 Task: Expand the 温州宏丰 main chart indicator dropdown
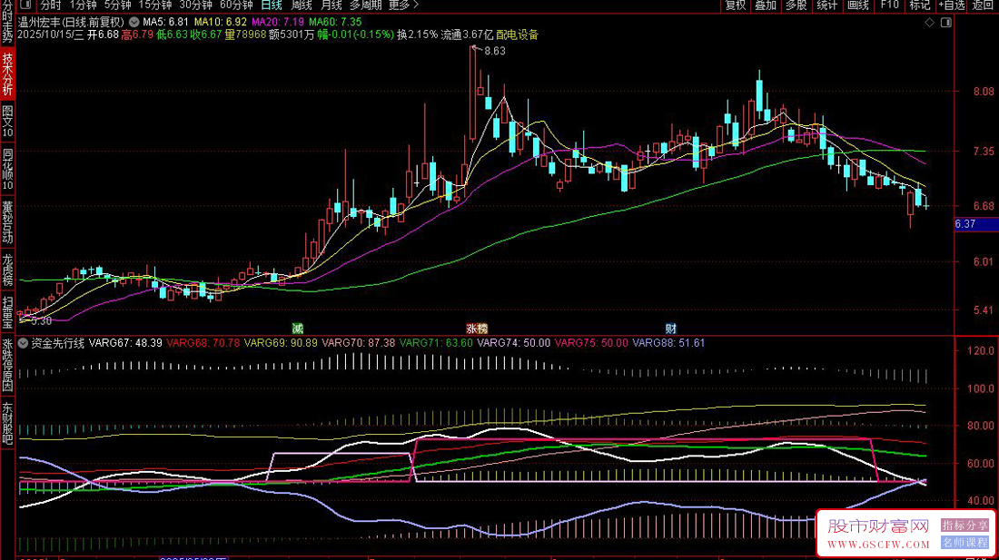click(134, 21)
